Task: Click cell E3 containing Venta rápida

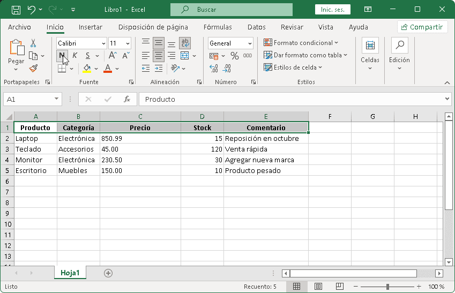Action: (x=266, y=149)
